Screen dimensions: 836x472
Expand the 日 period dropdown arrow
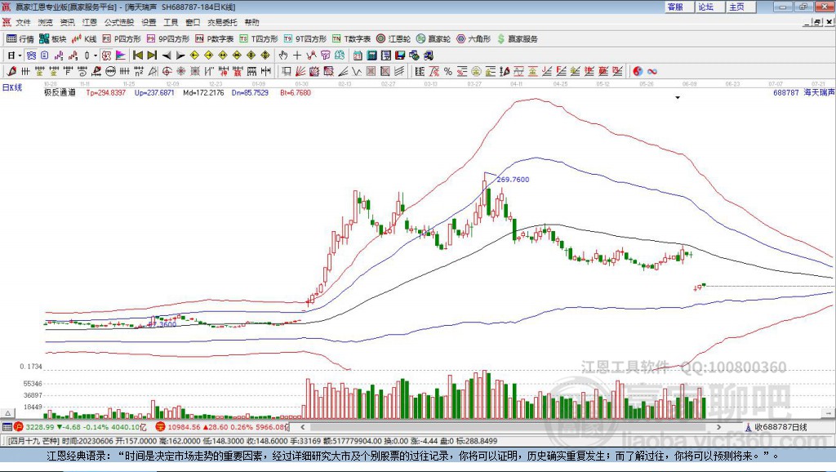(20, 56)
